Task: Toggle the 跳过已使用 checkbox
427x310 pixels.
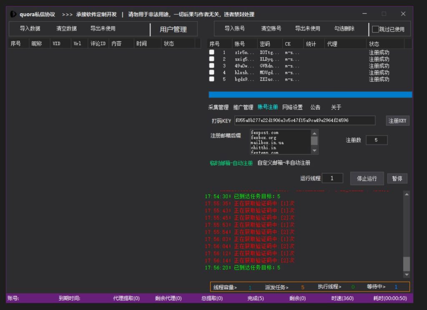Action: coord(375,29)
